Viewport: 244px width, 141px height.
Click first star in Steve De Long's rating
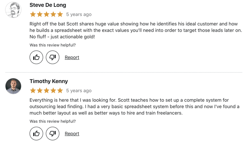click(33, 14)
